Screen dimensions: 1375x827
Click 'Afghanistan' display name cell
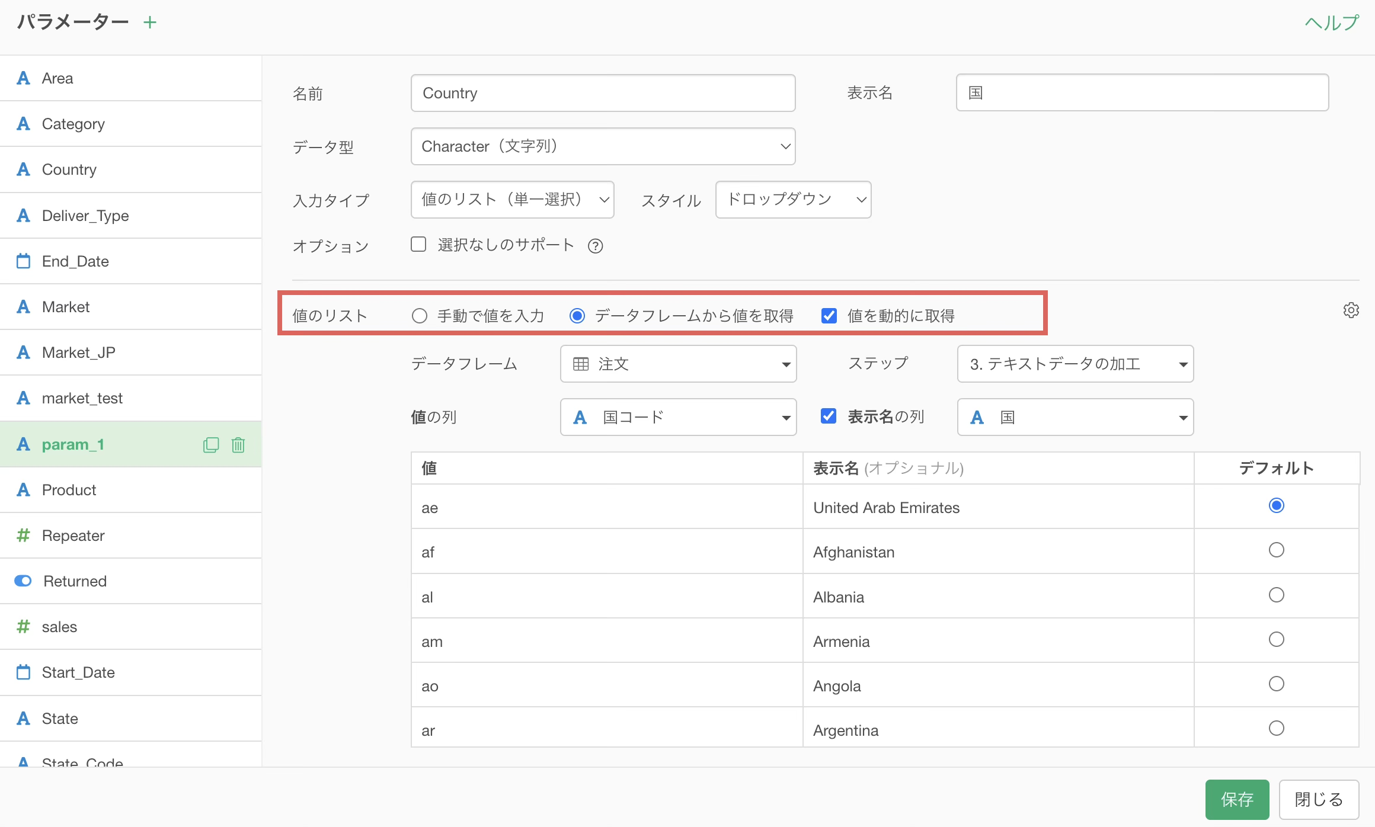pos(999,551)
